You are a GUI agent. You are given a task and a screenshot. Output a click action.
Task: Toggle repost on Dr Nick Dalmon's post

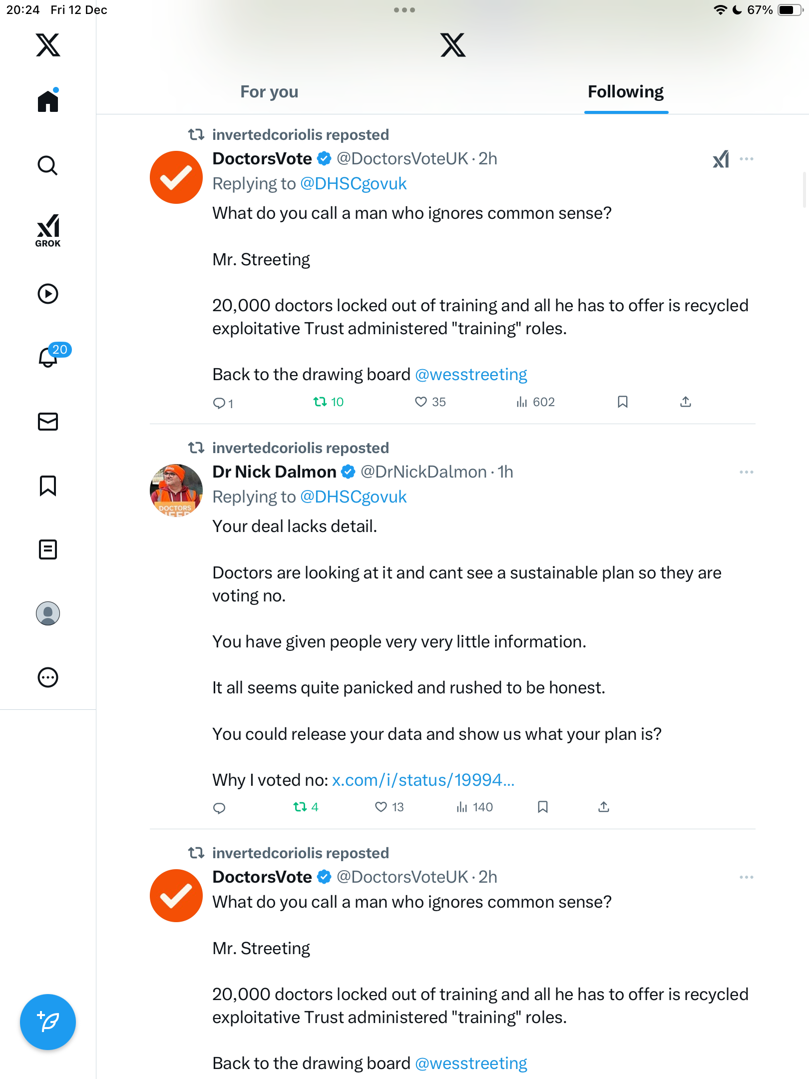click(x=300, y=807)
